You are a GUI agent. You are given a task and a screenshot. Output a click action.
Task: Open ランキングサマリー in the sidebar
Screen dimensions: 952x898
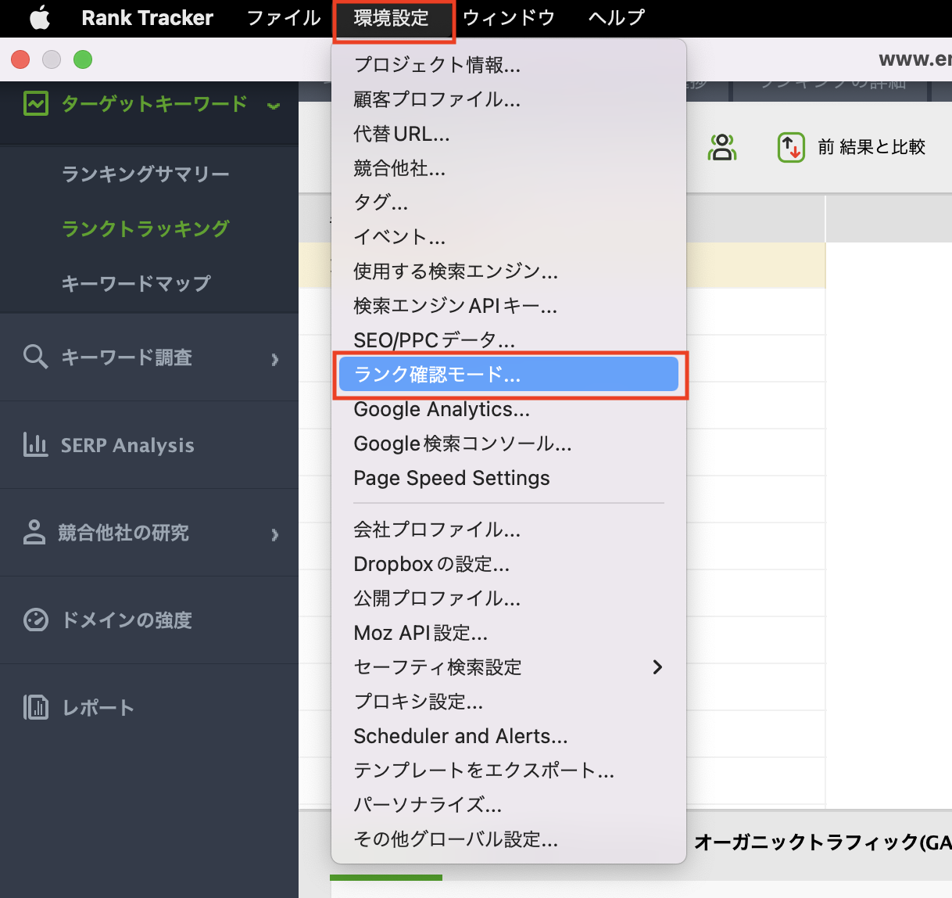[x=145, y=174]
